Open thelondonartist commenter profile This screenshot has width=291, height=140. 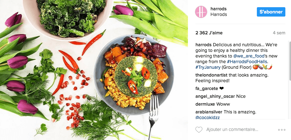point(211,75)
